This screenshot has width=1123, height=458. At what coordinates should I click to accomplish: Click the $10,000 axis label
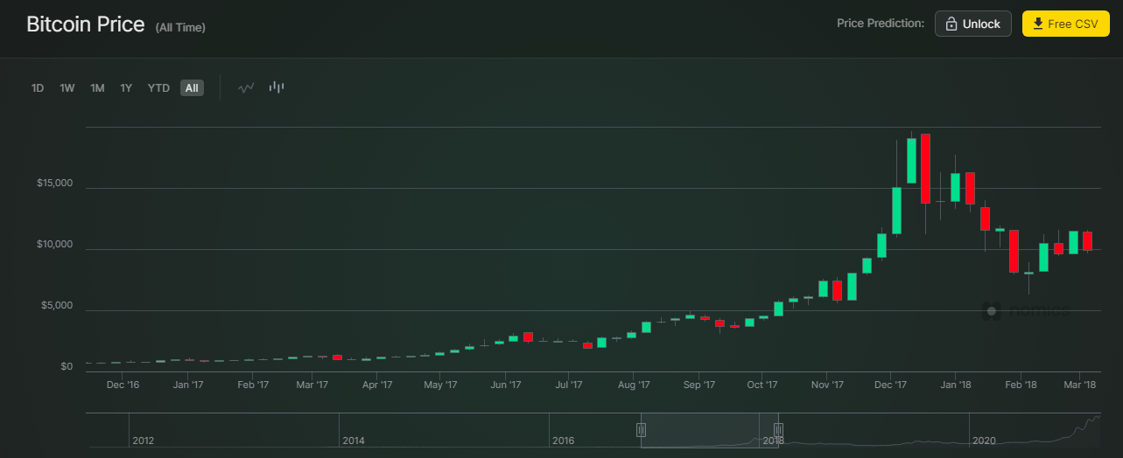click(54, 245)
